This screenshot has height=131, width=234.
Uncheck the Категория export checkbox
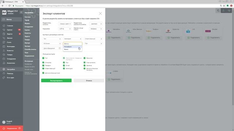tap(64, 68)
